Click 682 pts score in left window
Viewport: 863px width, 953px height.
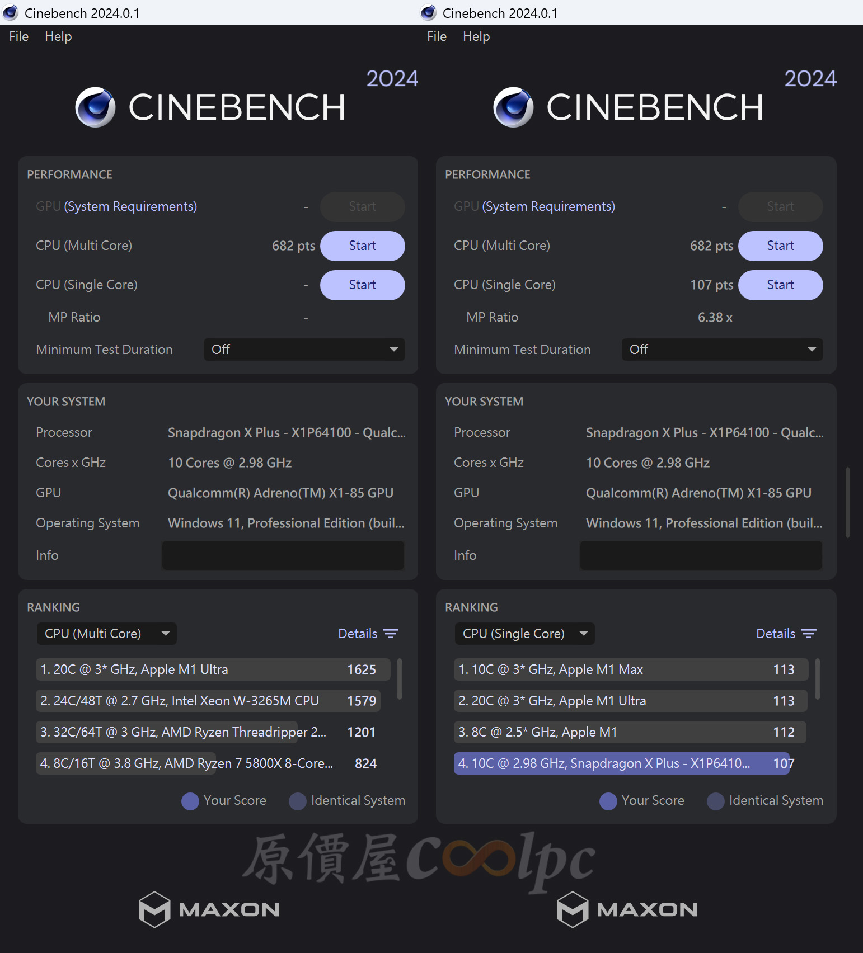pyautogui.click(x=293, y=246)
